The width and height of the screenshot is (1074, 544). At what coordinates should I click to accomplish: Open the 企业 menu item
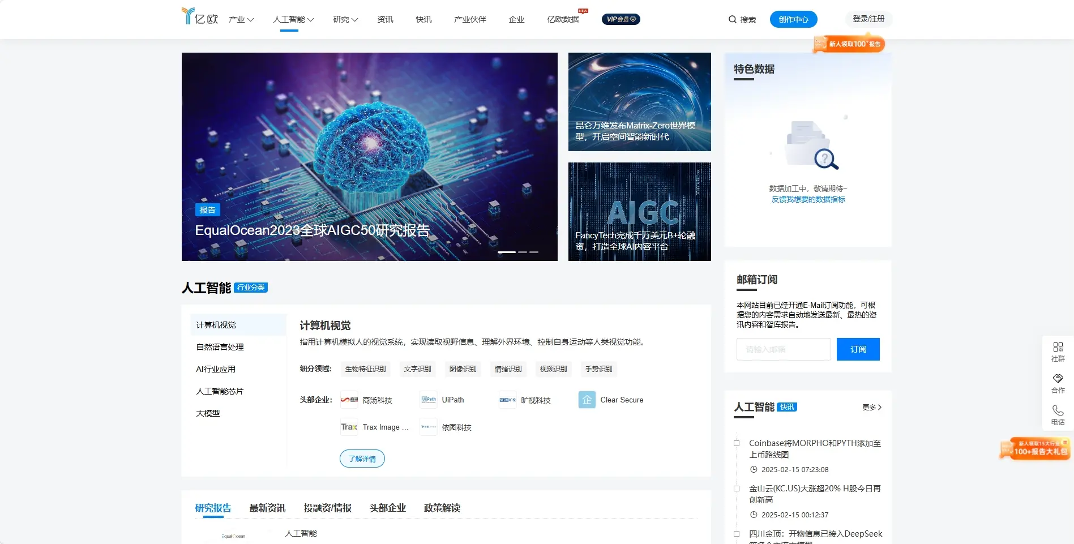pos(516,19)
